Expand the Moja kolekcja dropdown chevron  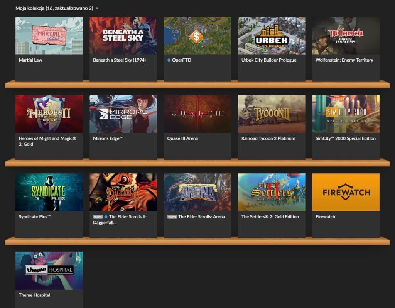point(97,8)
